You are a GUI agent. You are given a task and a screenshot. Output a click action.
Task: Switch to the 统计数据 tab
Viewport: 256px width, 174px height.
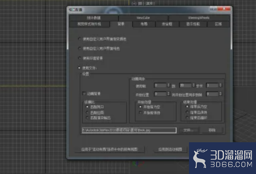tap(94, 18)
